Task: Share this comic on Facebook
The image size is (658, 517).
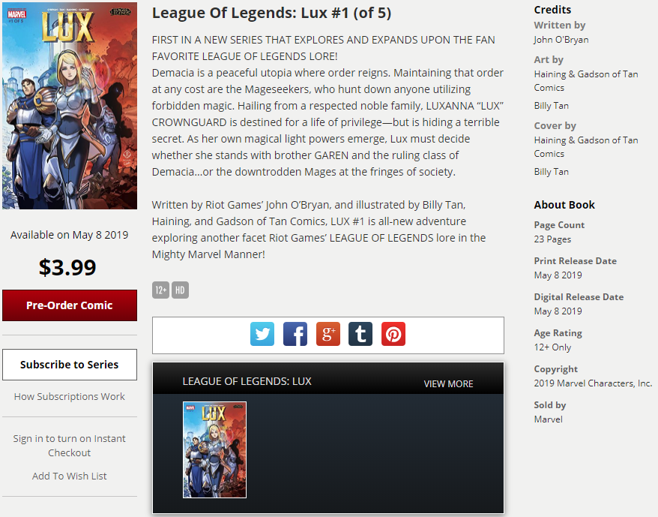Action: pyautogui.click(x=295, y=334)
